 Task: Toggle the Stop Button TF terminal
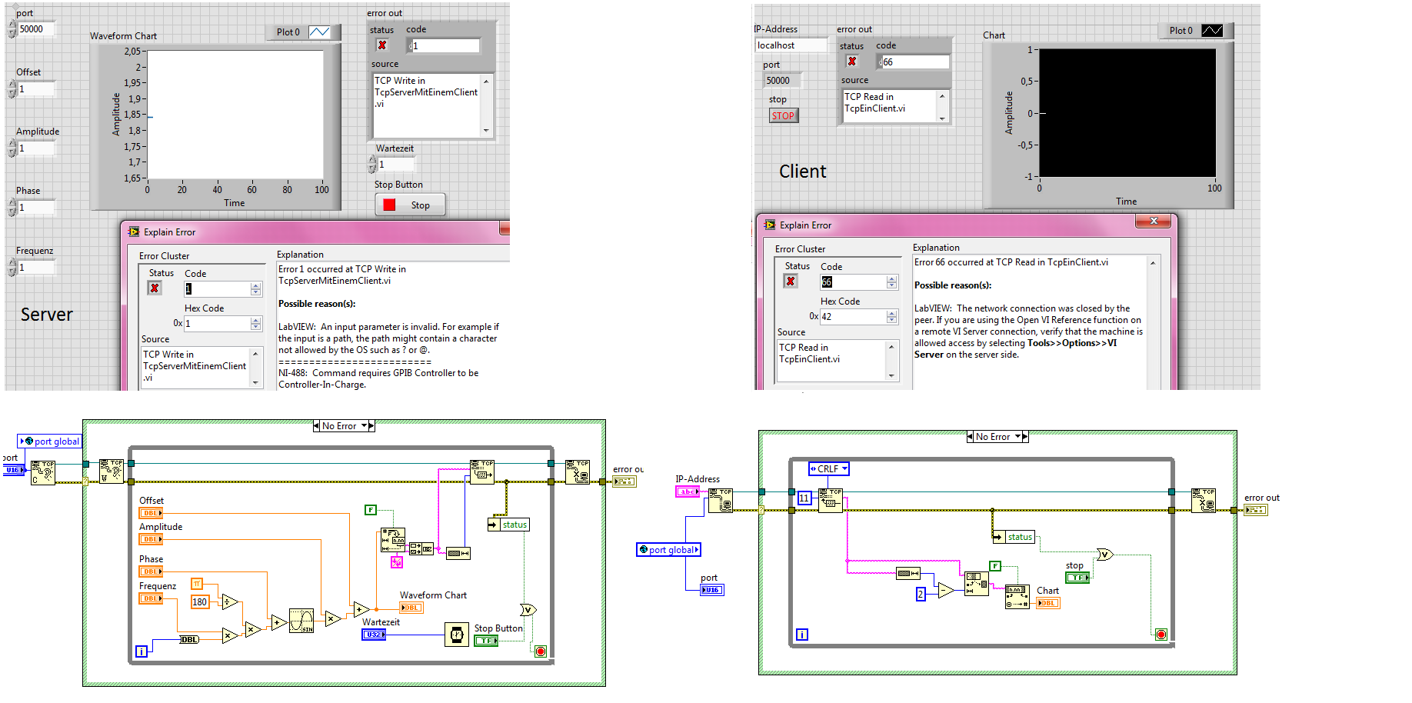486,641
